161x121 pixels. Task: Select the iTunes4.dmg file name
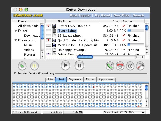pyautogui.click(x=67, y=31)
